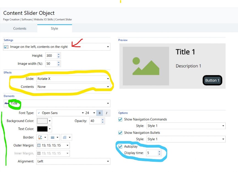Click the Background Color swatch
This screenshot has height=172, width=238.
[x=42, y=121]
